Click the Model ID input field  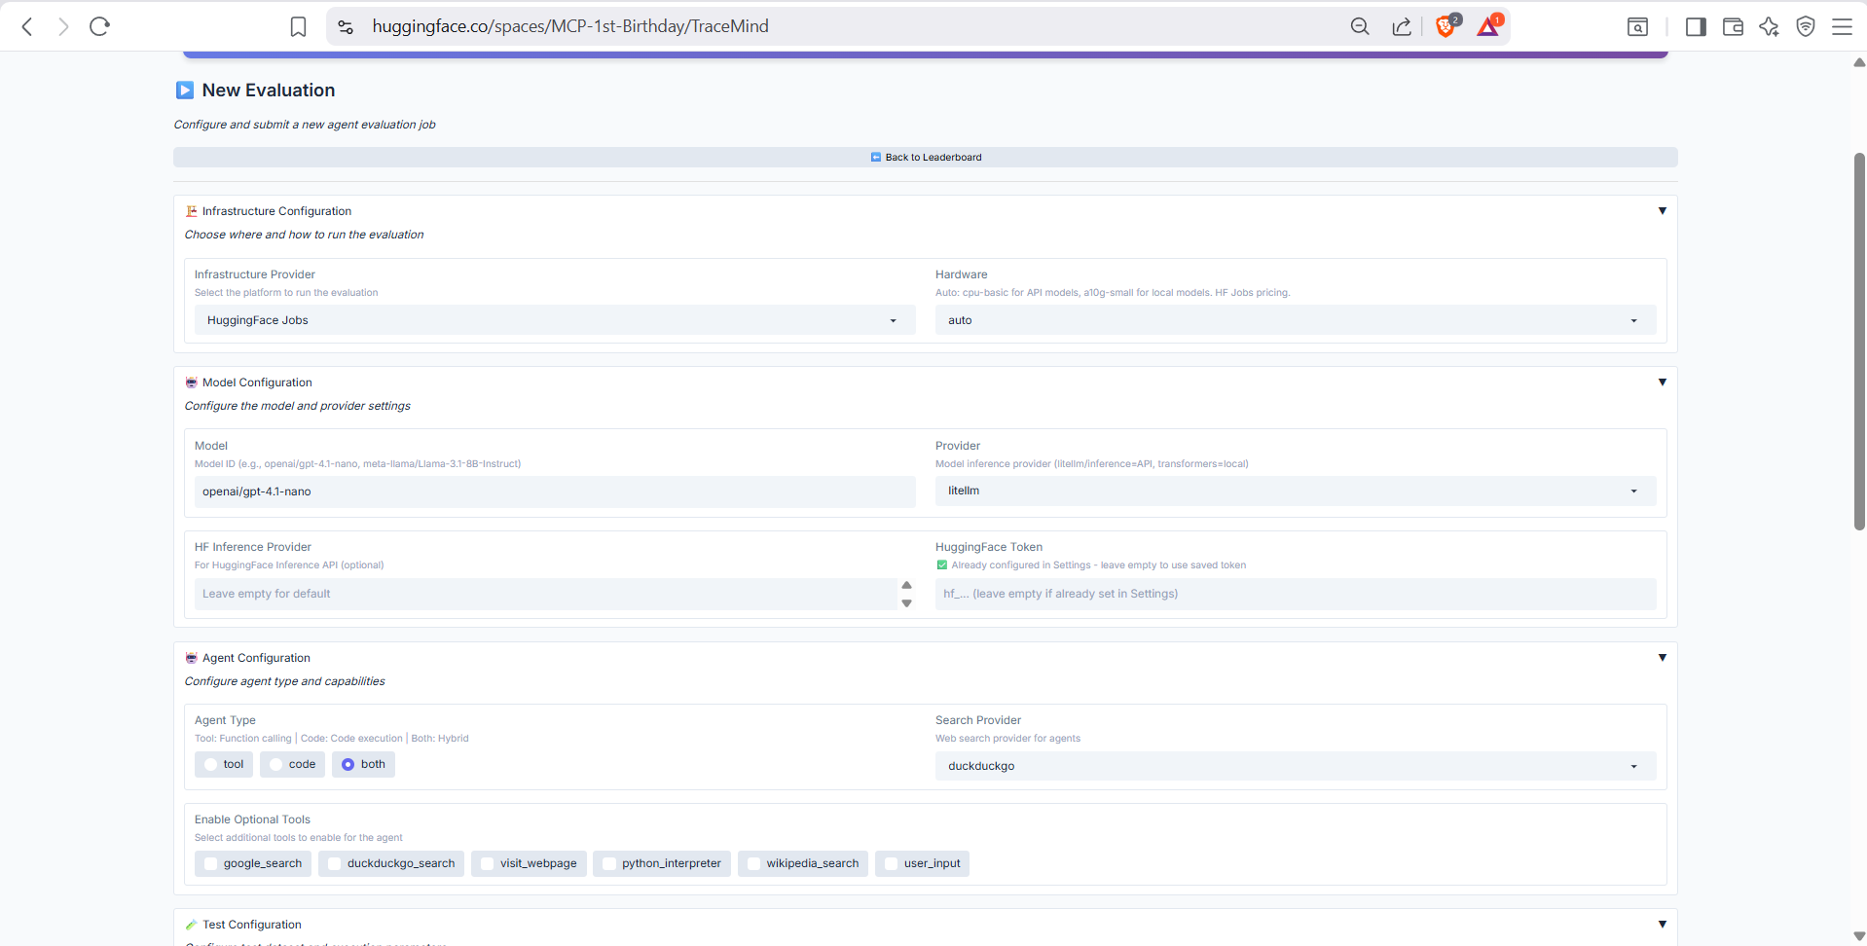555,491
